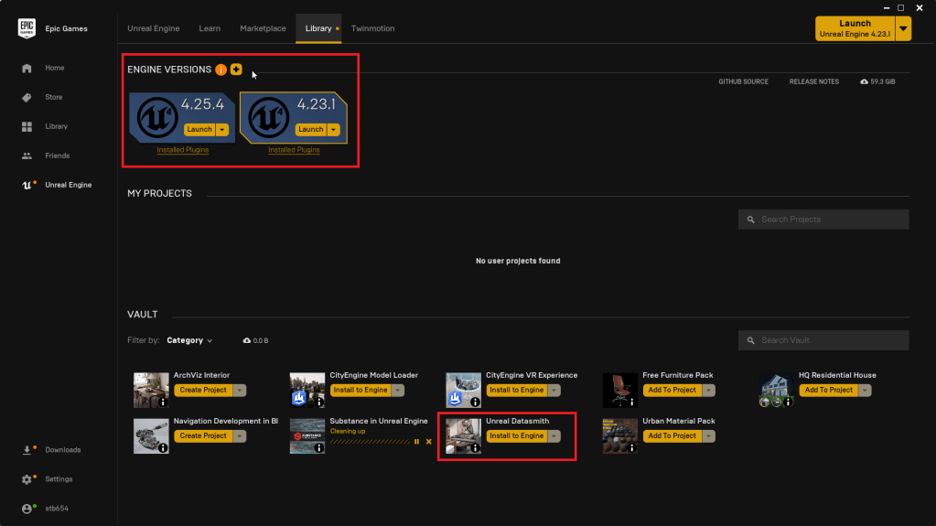Click the plus icon to add engine version
This screenshot has height=526, width=936.
[x=236, y=70]
